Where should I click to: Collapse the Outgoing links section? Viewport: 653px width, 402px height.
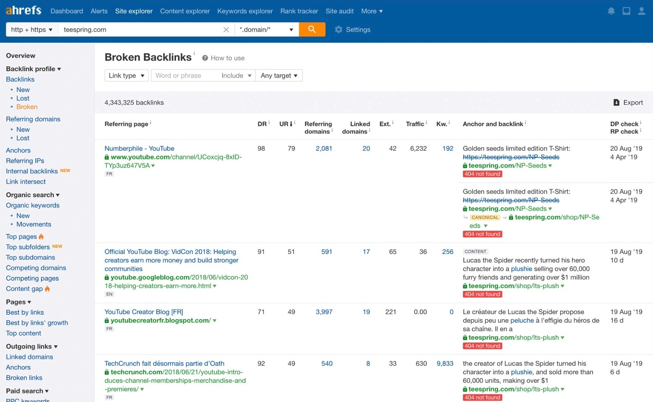tap(32, 346)
